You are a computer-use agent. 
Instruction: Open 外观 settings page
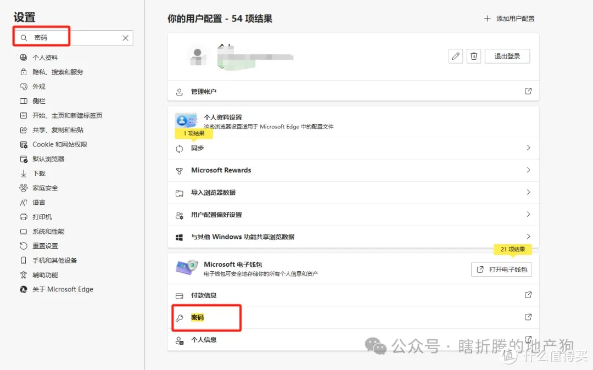[x=38, y=87]
